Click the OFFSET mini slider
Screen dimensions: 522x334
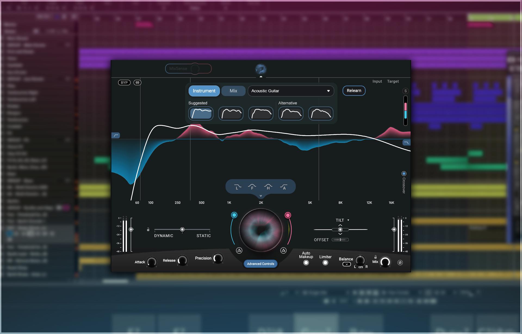[x=340, y=240]
